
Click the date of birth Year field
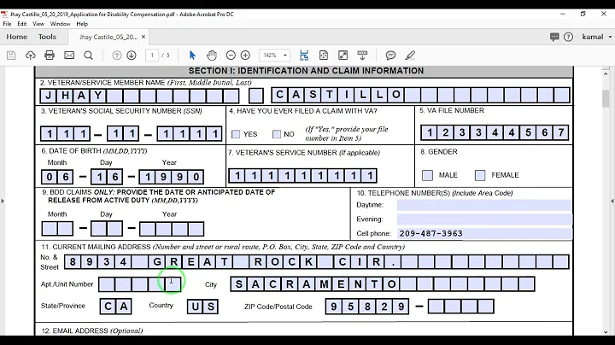(172, 177)
